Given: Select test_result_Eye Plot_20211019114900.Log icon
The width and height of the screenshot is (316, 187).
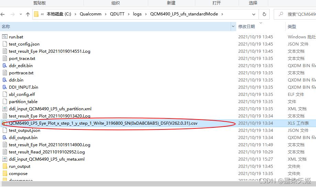Looking at the screenshot, I should [x=5, y=145].
